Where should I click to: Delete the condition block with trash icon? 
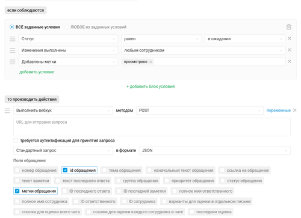click(x=289, y=27)
